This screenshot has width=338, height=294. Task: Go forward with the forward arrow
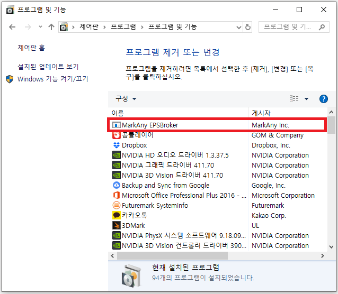[28, 27]
